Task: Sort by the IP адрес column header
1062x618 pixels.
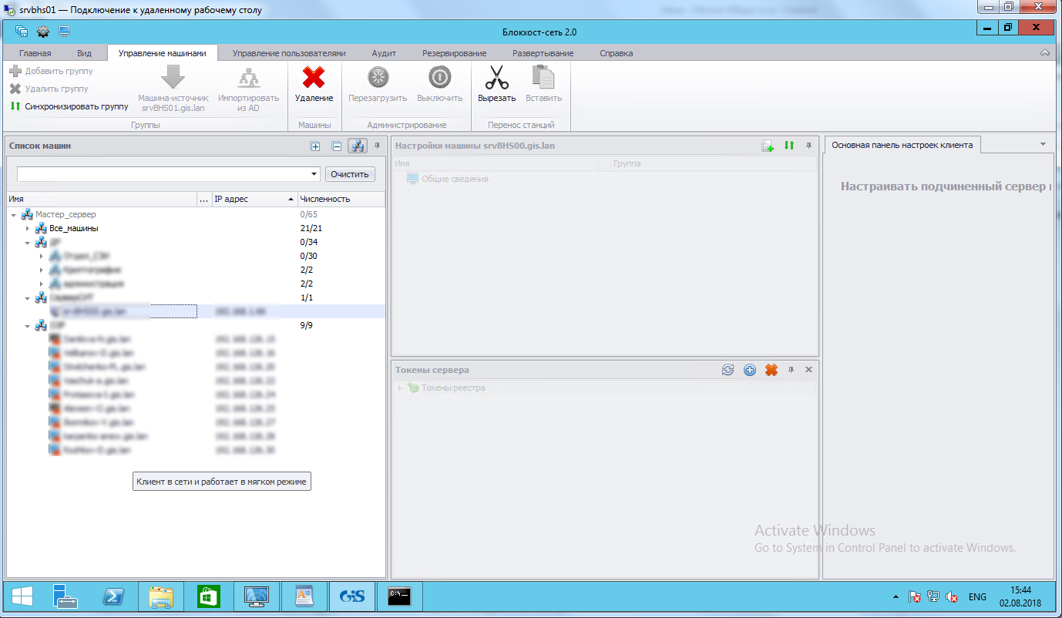Action: pos(254,199)
